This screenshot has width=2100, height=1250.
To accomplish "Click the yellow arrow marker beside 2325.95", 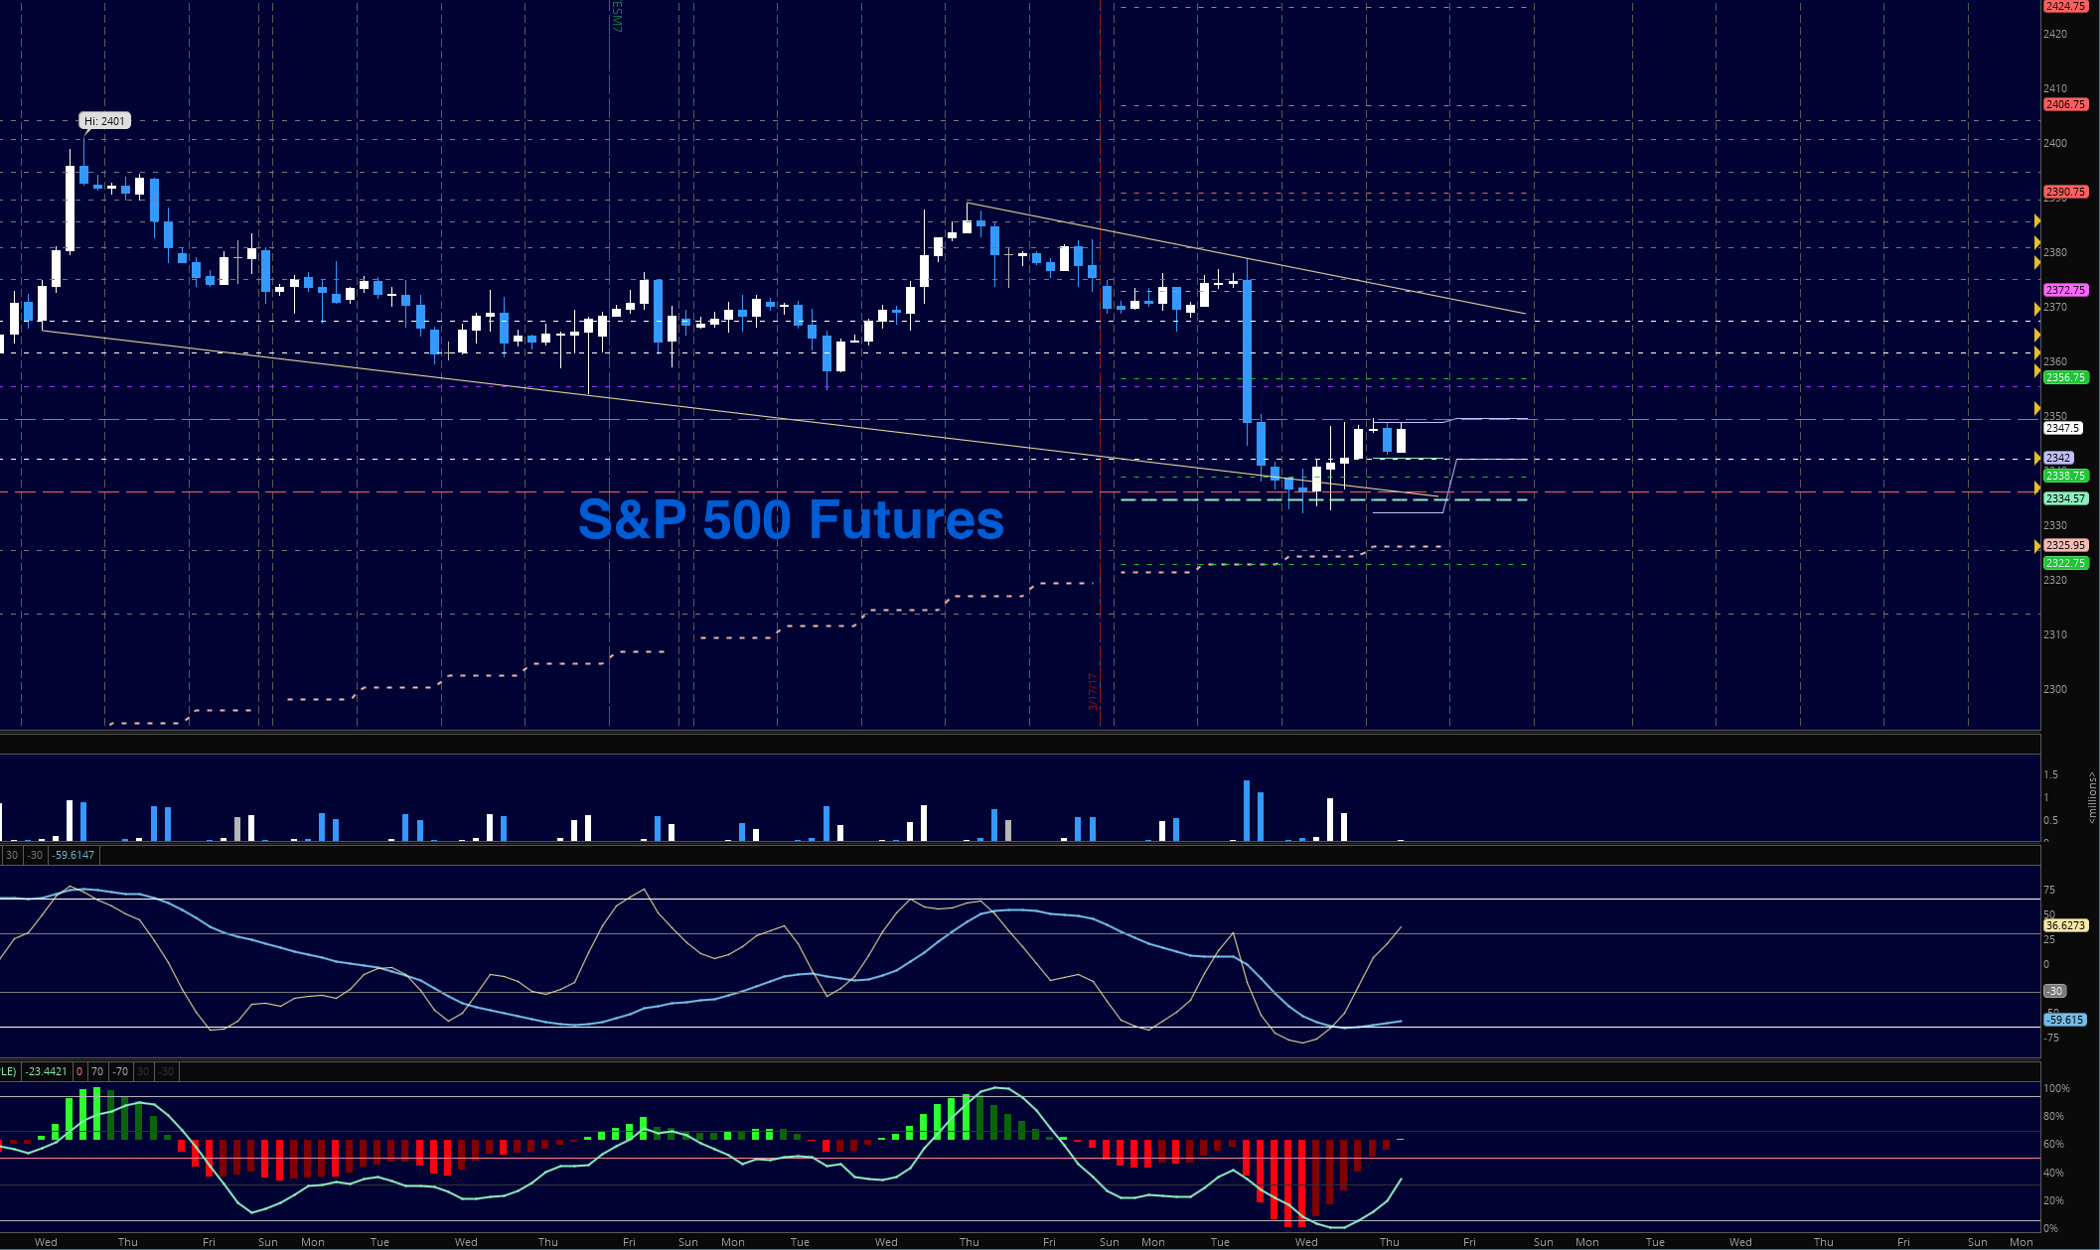I will click(2037, 546).
